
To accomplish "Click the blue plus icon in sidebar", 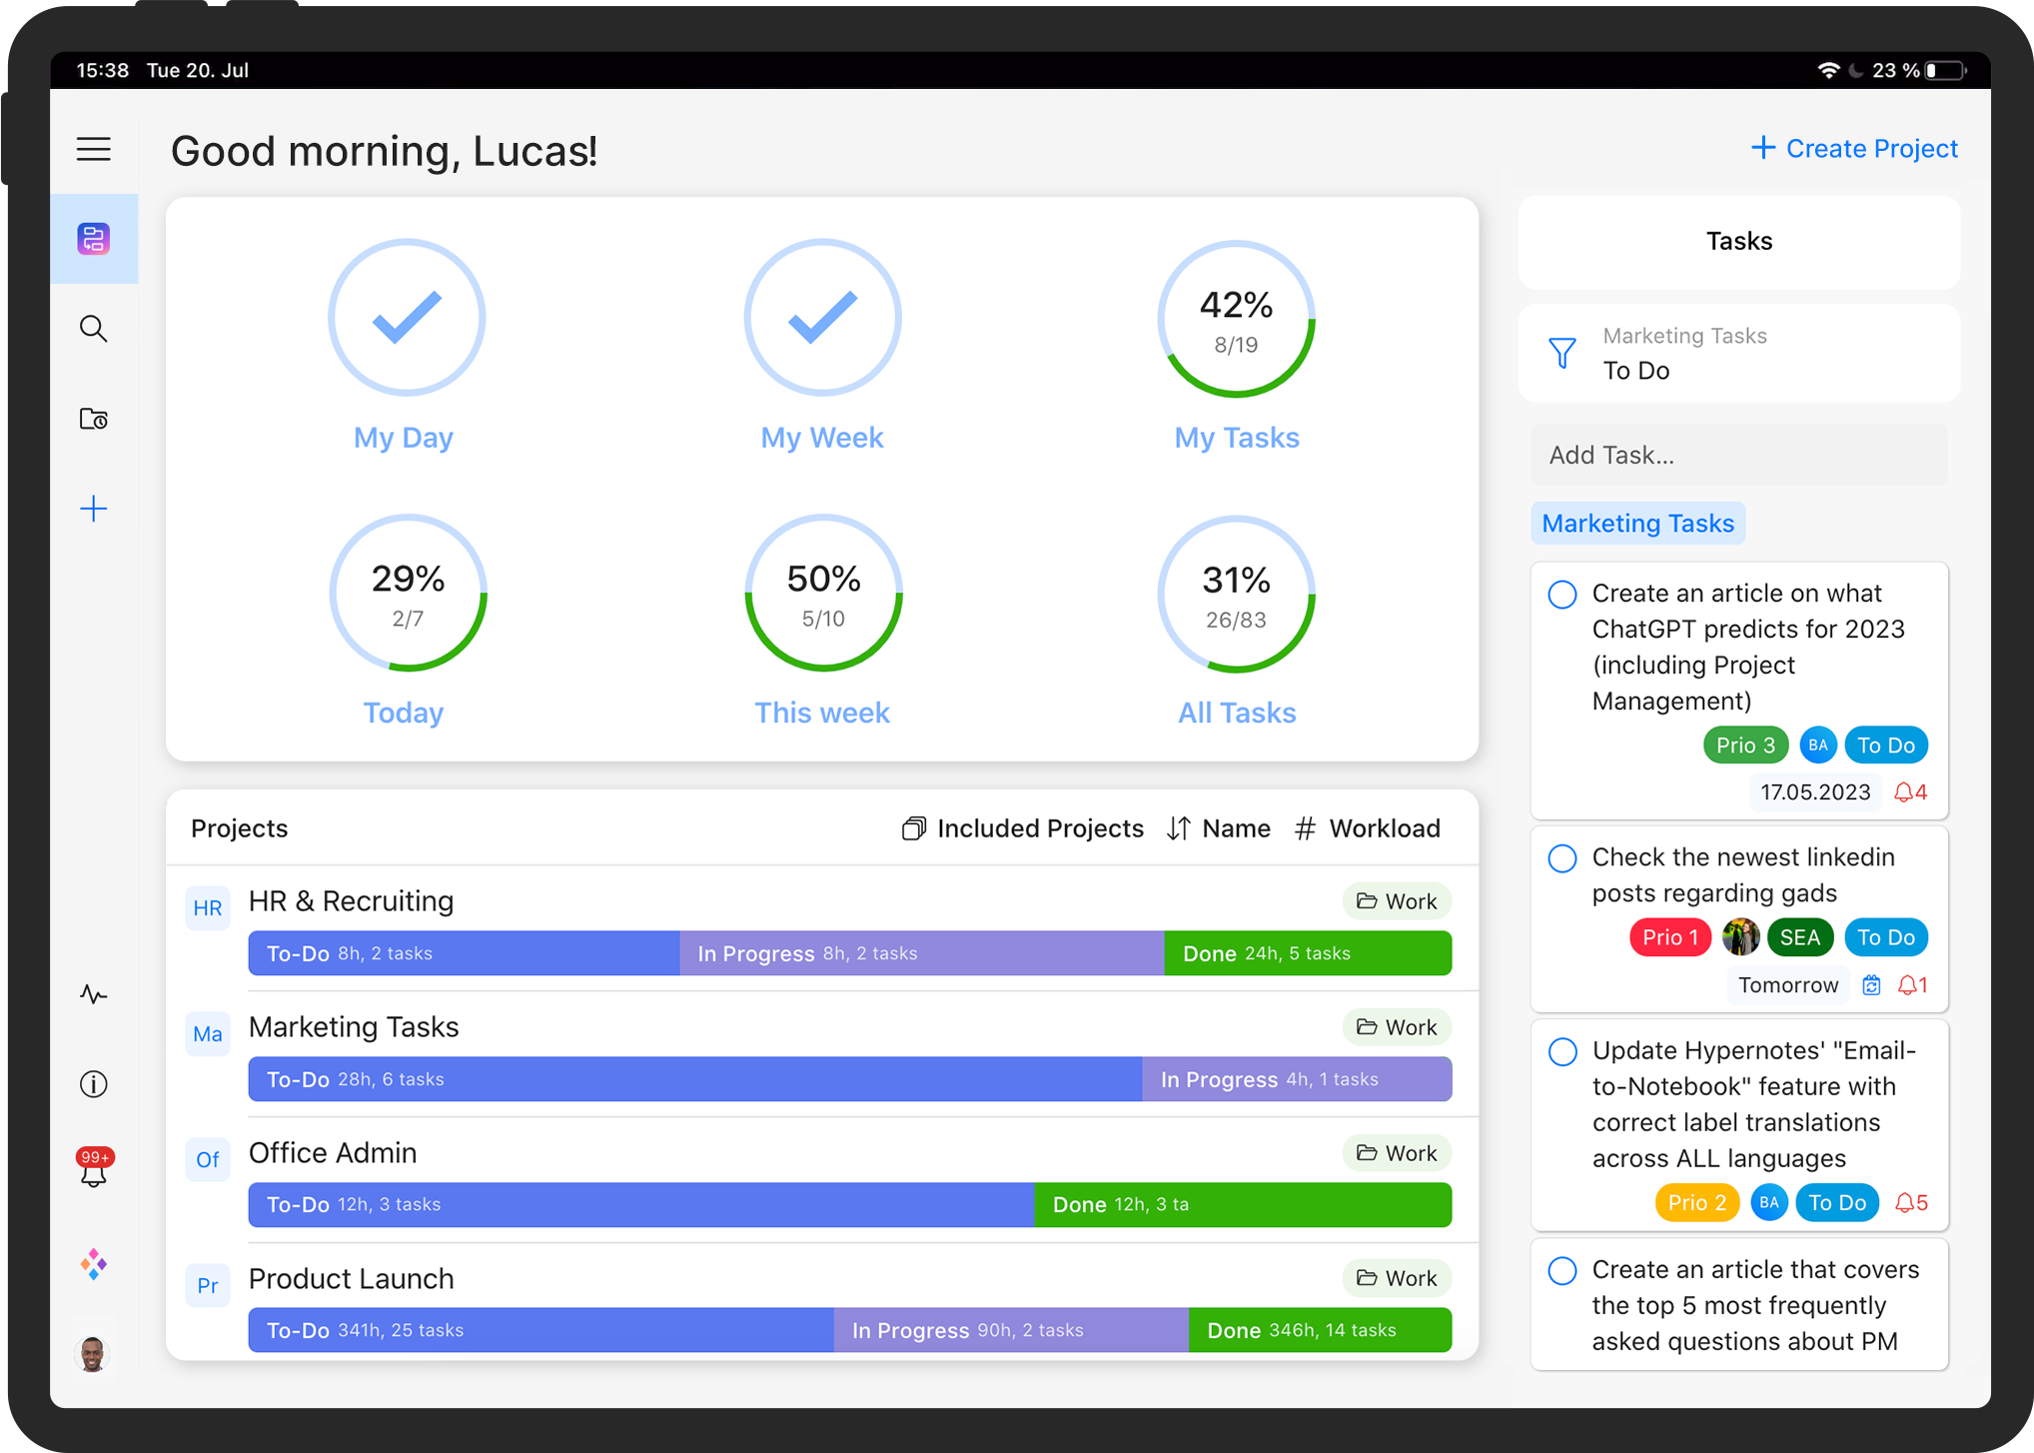I will click(x=94, y=509).
